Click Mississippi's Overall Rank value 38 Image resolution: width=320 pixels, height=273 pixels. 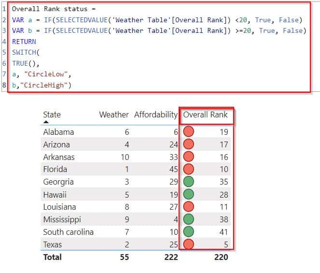pos(224,220)
